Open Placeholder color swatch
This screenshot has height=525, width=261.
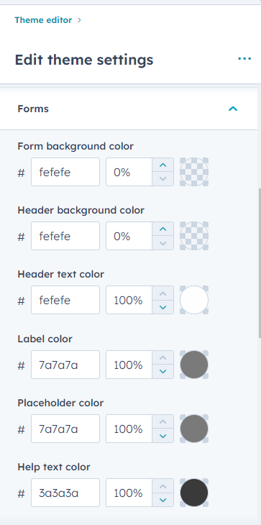(x=194, y=429)
